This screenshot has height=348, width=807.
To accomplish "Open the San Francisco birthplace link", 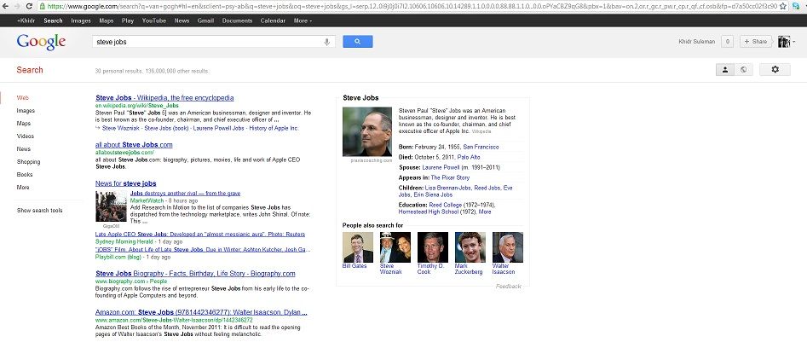I will [x=481, y=147].
